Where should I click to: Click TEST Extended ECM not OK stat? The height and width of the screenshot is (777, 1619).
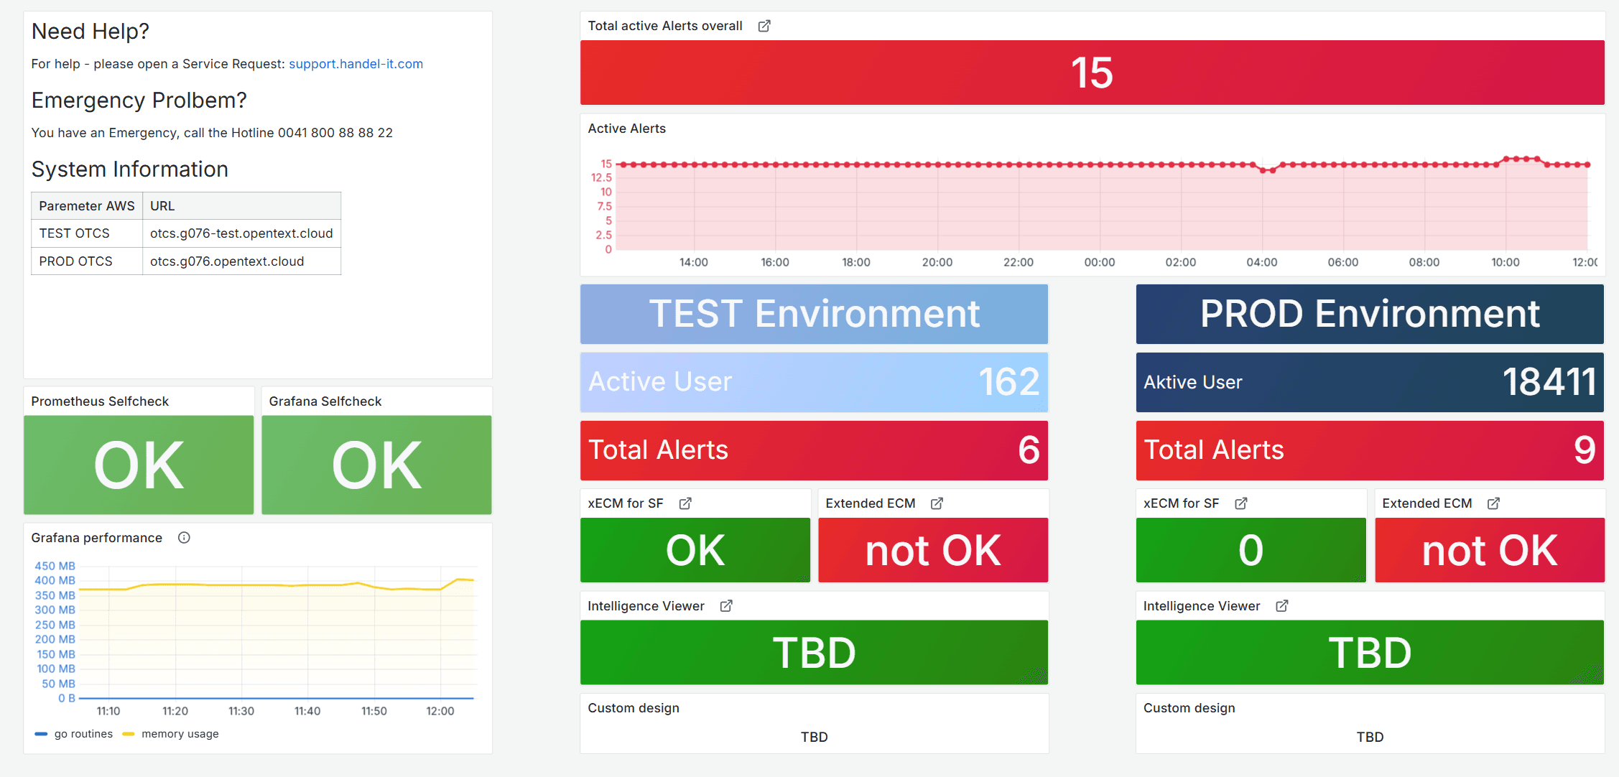click(x=933, y=550)
